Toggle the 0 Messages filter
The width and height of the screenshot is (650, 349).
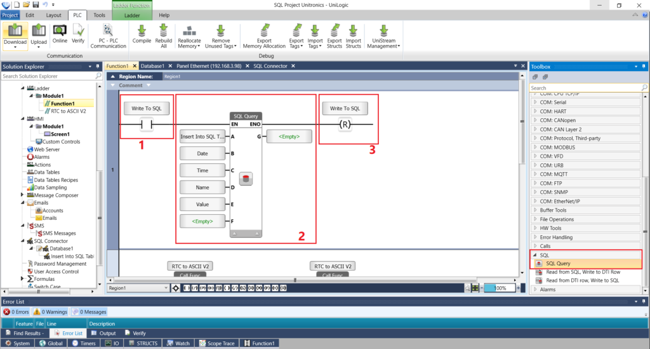tap(89, 311)
